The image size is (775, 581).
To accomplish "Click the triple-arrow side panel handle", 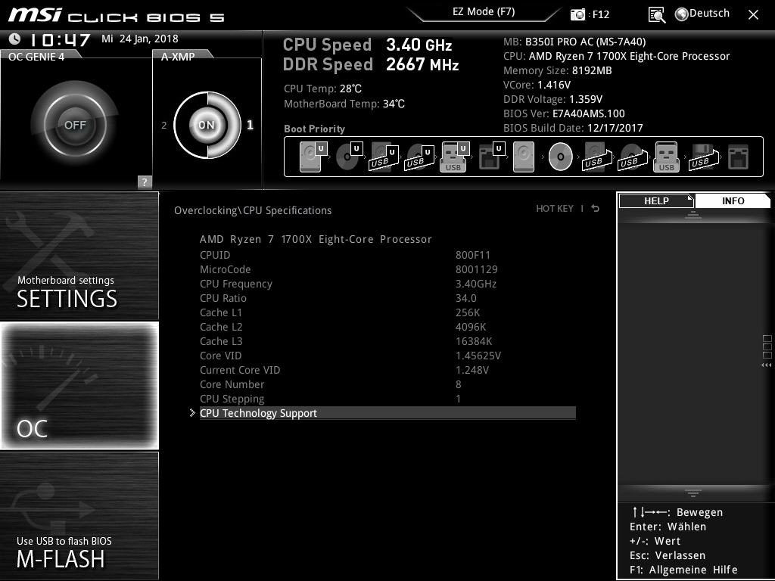I will point(766,365).
